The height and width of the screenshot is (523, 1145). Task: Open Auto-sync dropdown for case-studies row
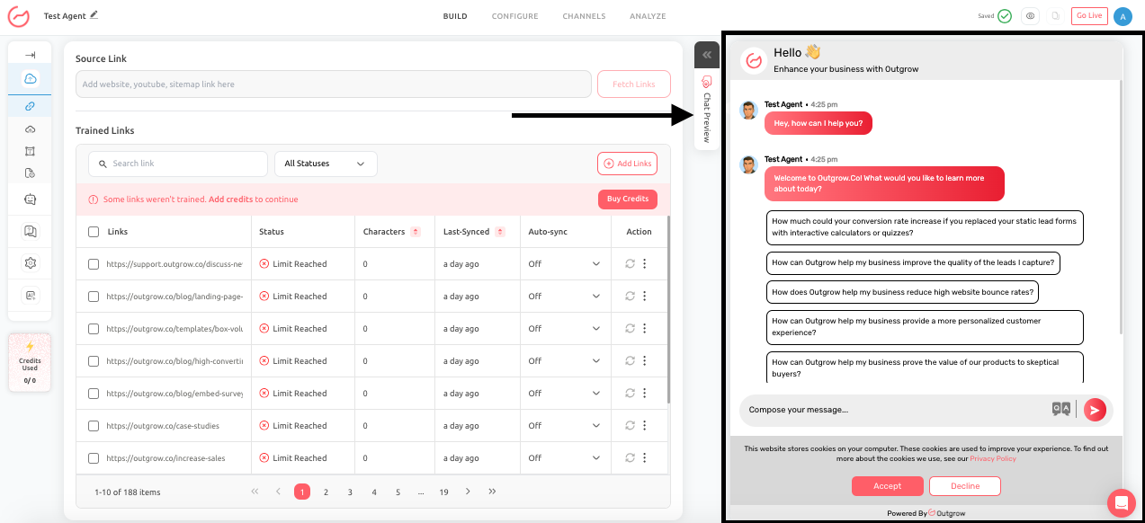(x=564, y=426)
